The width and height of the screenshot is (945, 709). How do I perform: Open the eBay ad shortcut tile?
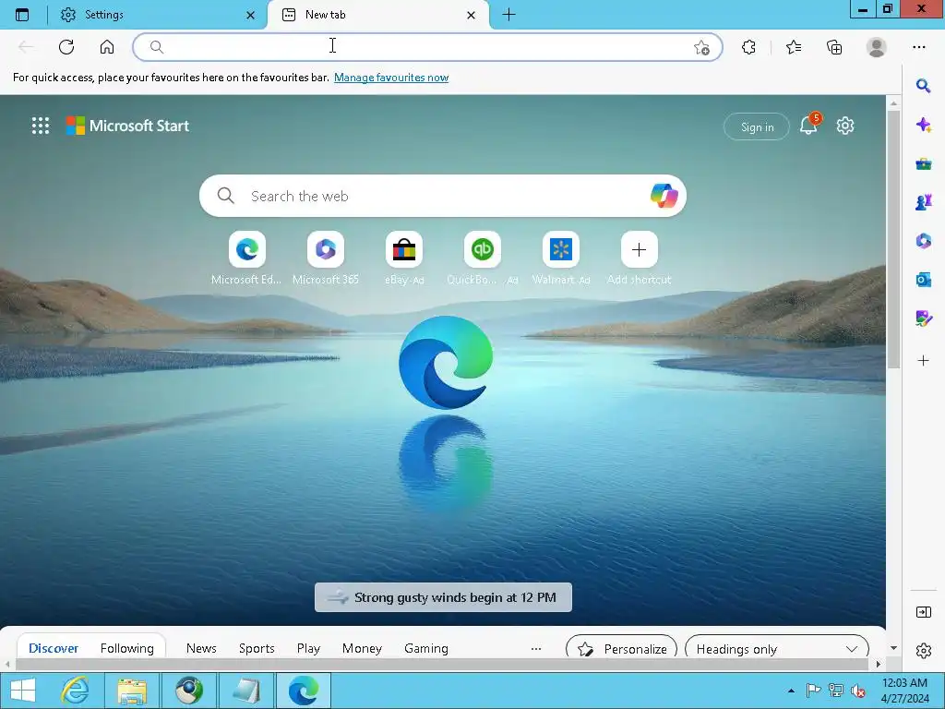coord(404,258)
